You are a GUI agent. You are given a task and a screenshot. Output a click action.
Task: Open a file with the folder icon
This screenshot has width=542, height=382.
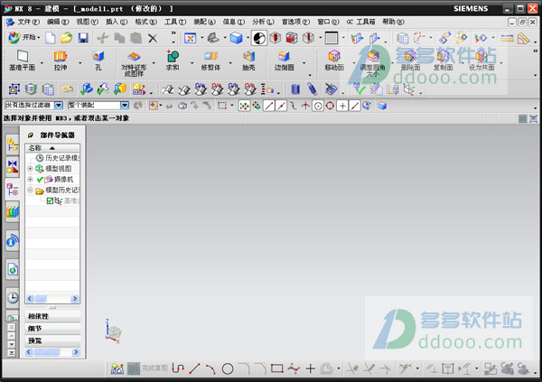tap(66, 38)
